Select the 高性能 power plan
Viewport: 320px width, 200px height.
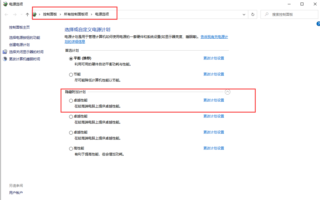[71, 148]
